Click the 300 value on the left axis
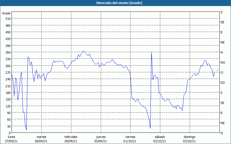This screenshot has width=231, height=144. tap(8, 66)
